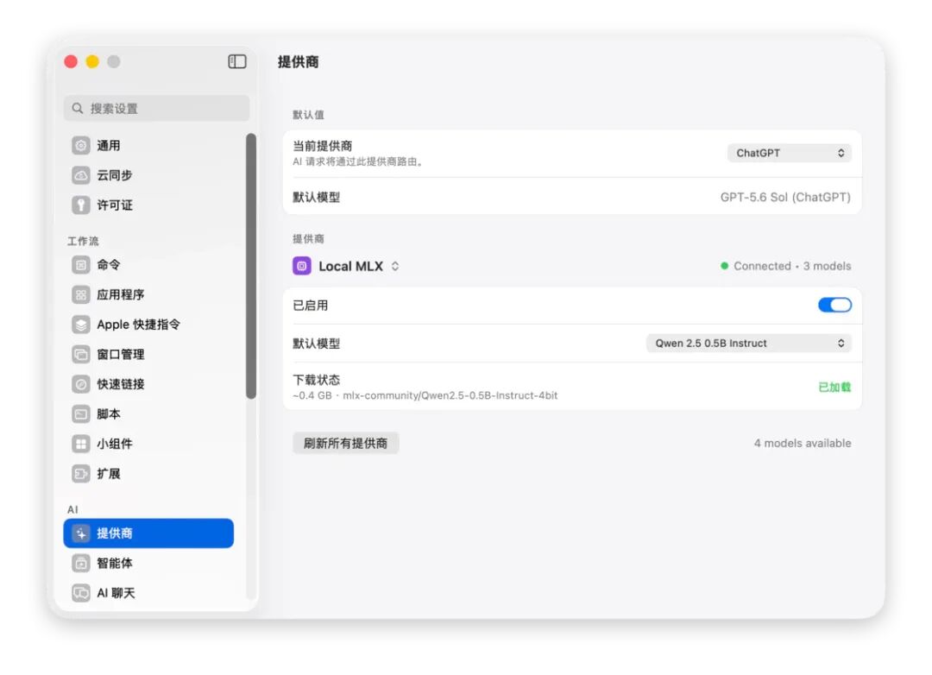Open 通用 settings section

coord(148,145)
